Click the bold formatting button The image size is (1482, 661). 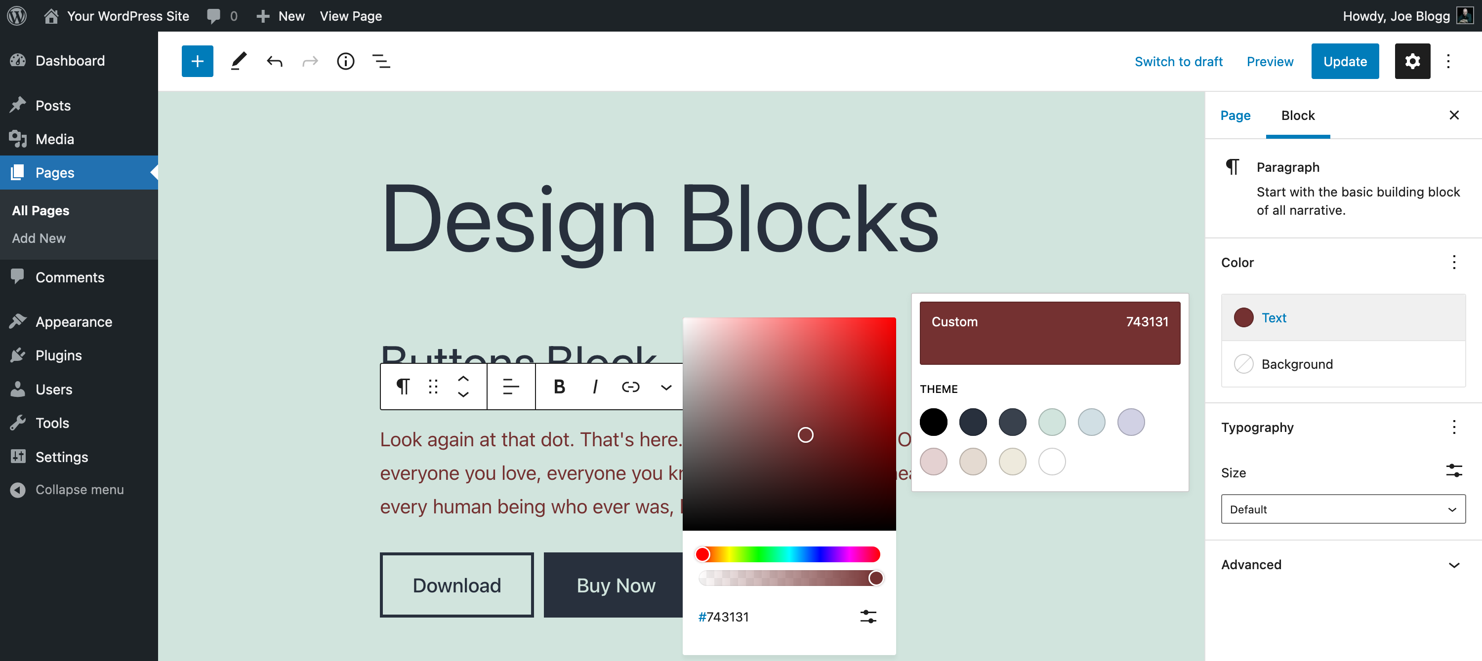(559, 387)
